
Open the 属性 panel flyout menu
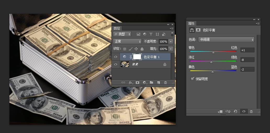click(258, 24)
